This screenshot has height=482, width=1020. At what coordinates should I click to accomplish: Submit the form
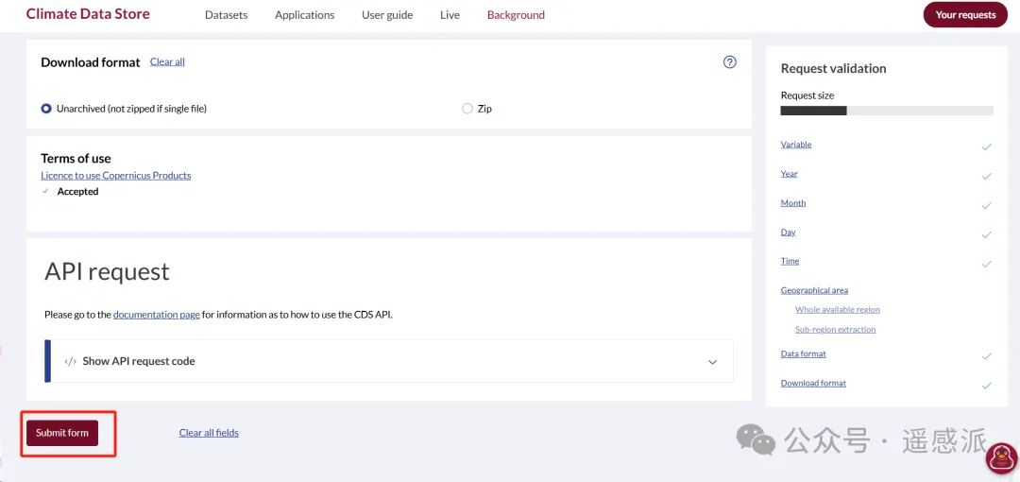[62, 433]
